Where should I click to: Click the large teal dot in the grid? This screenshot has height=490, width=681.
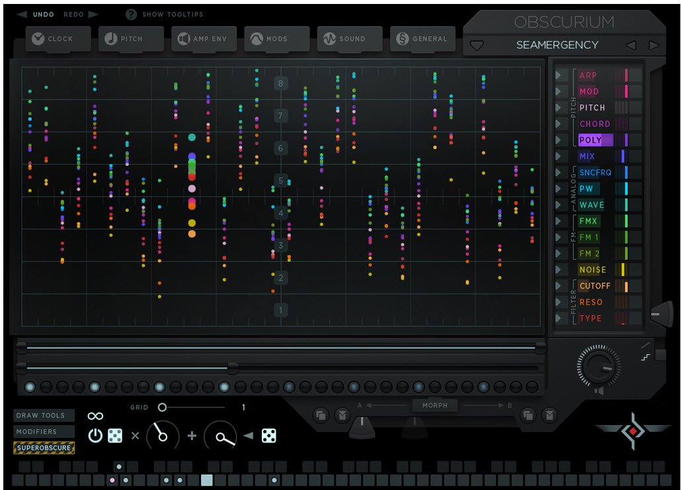(192, 138)
